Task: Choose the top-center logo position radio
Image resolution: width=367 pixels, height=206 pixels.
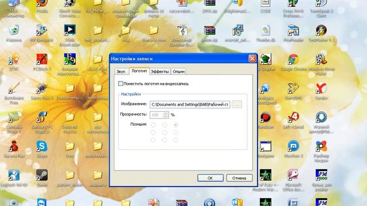Action: pos(165,125)
